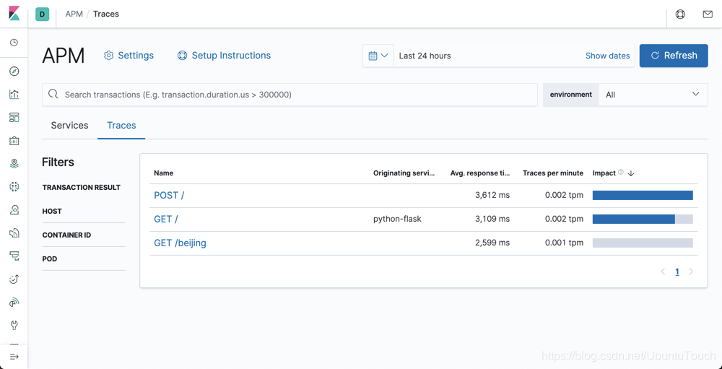Open SIEM icon in sidebar
The image size is (722, 369).
pyautogui.click(x=14, y=302)
